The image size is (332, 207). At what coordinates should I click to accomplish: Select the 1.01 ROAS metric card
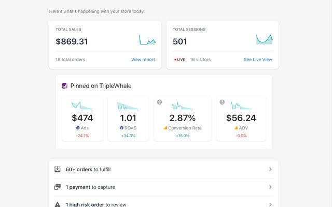point(128,119)
